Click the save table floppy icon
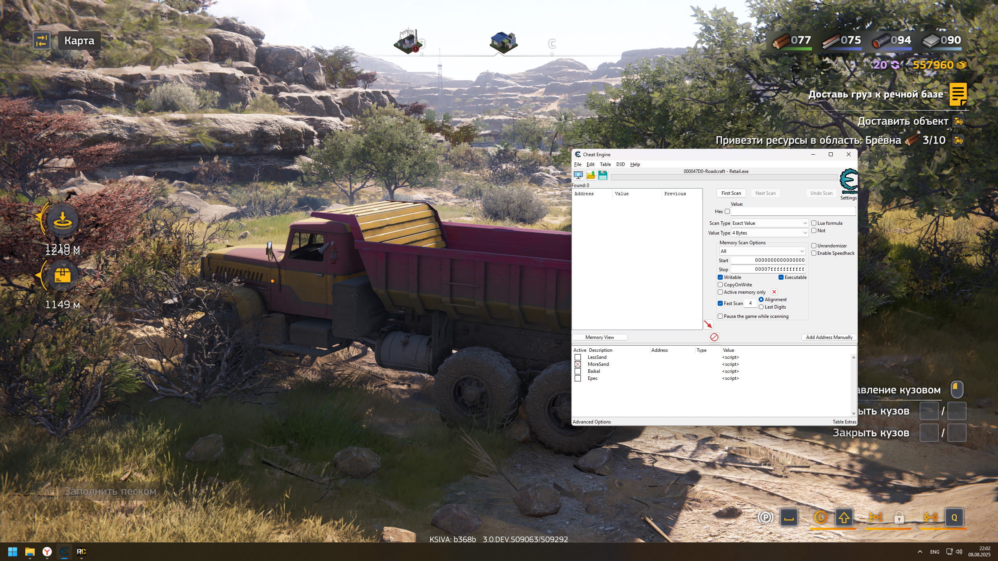The width and height of the screenshot is (998, 561). 603,175
